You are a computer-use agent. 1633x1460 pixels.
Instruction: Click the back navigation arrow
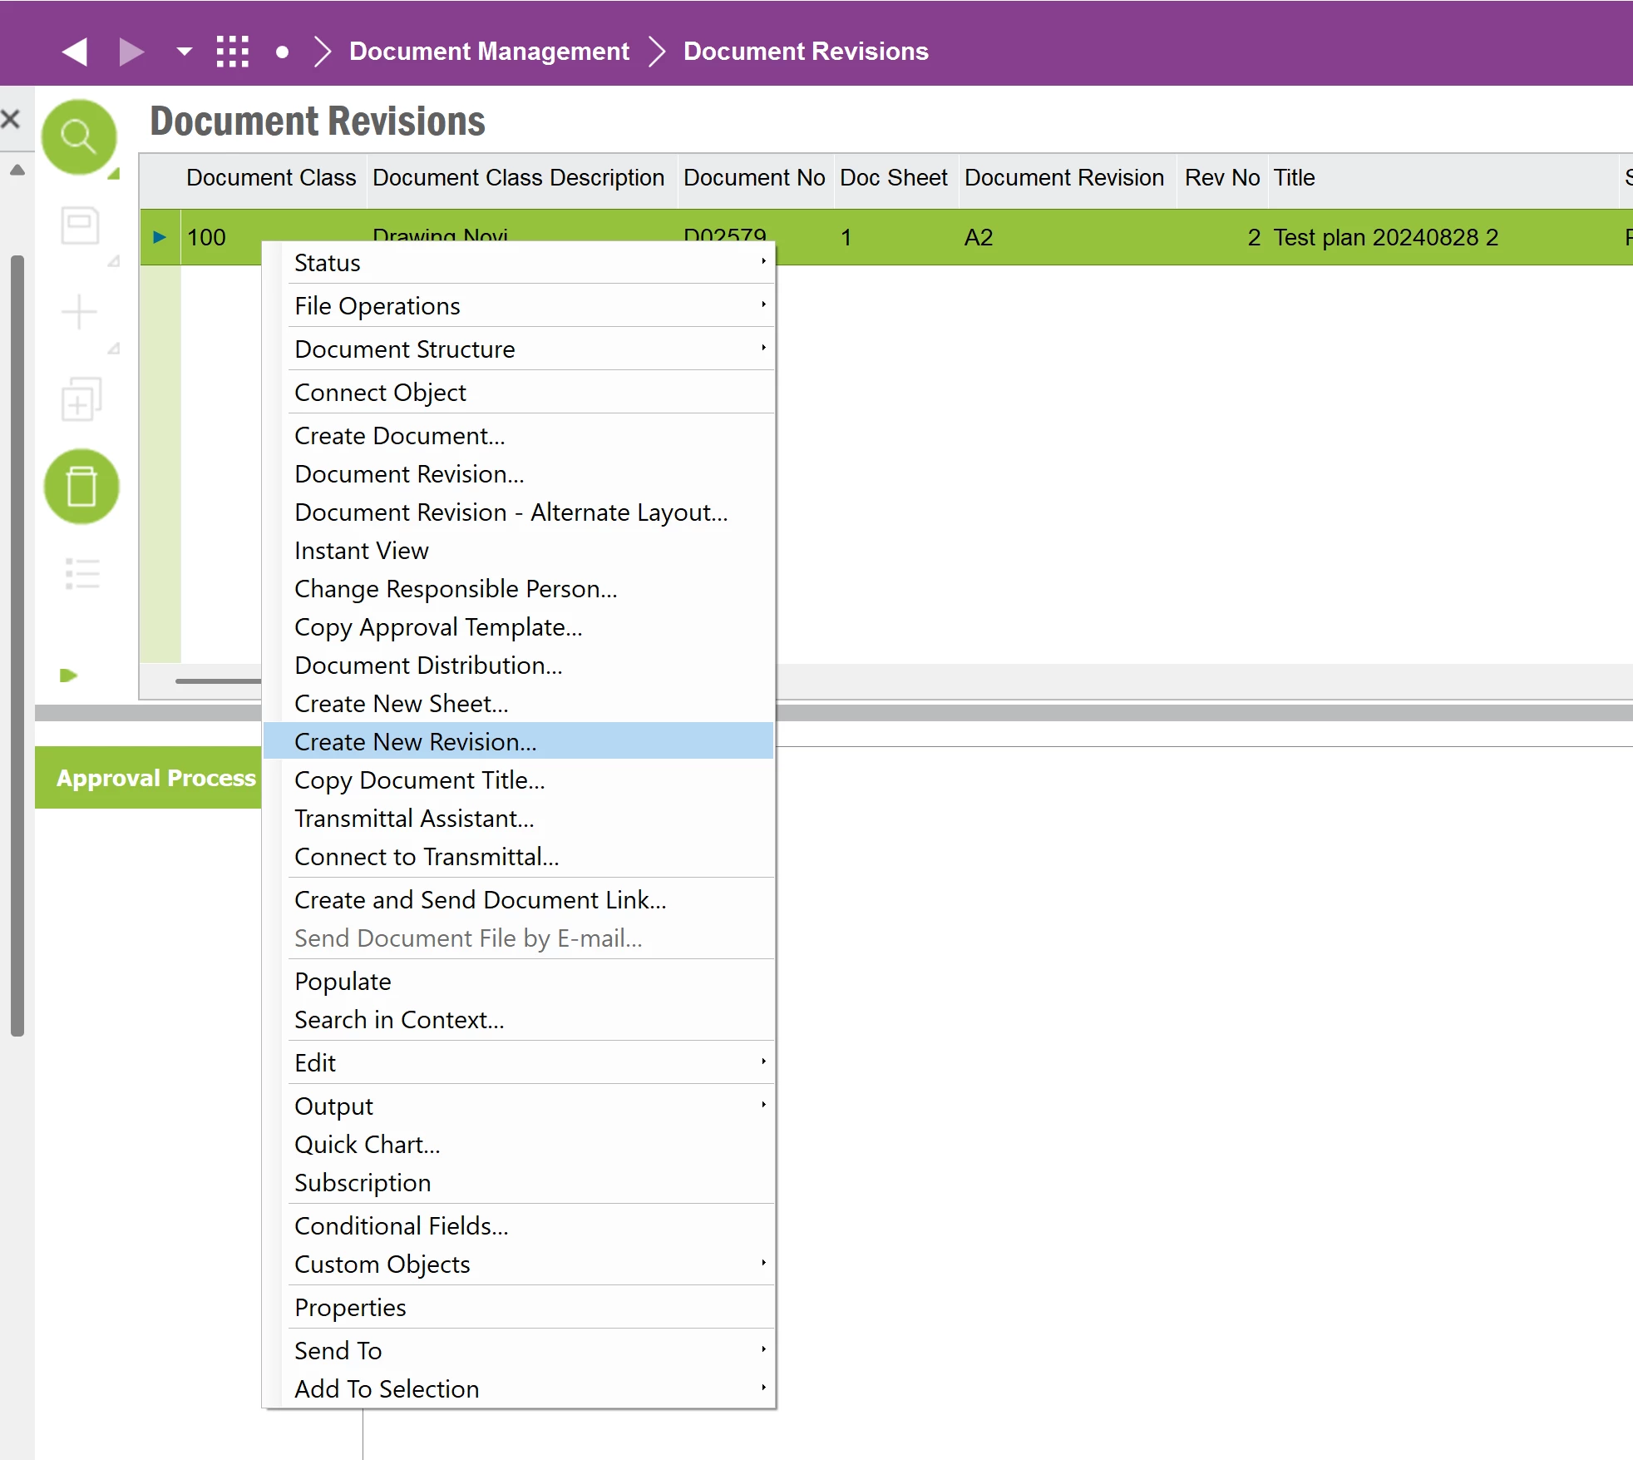pos(75,52)
